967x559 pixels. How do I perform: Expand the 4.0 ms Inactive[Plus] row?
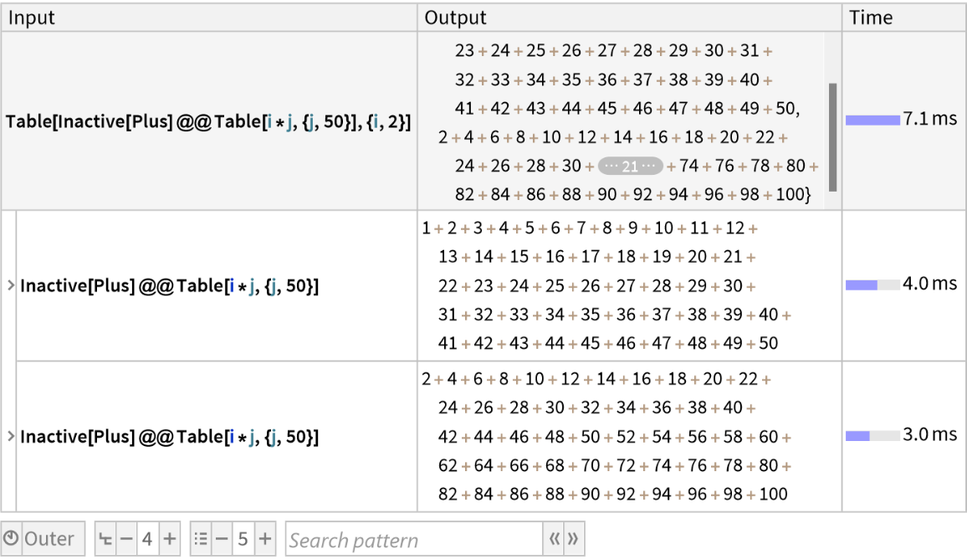[x=11, y=286]
